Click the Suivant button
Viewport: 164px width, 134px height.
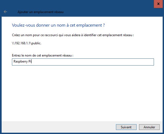click(126, 127)
